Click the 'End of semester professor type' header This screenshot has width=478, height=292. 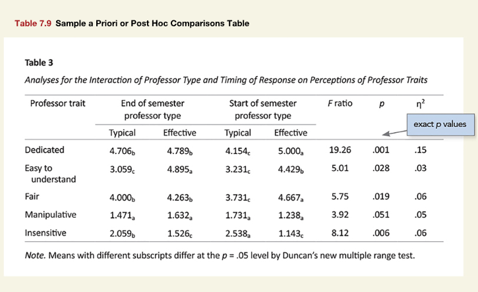click(153, 110)
